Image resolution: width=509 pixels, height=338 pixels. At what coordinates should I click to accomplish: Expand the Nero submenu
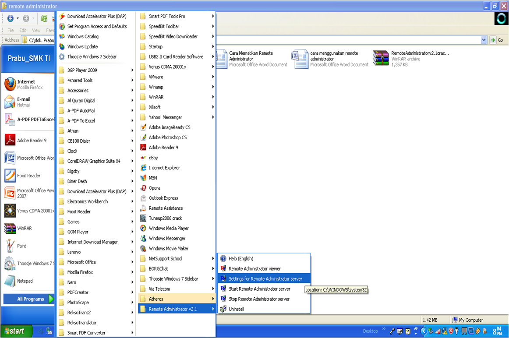(96, 282)
